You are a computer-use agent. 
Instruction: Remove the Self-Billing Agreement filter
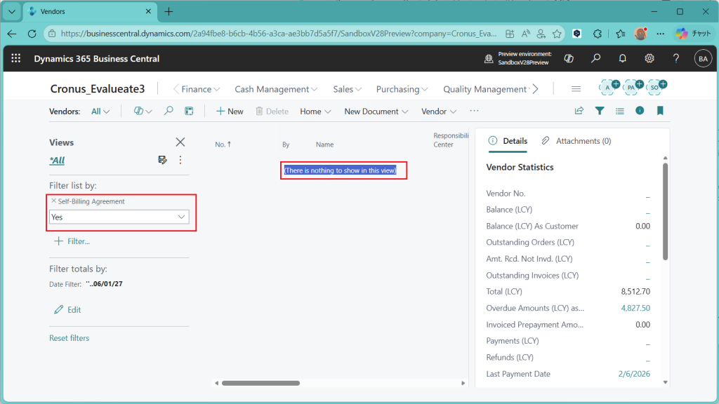54,201
